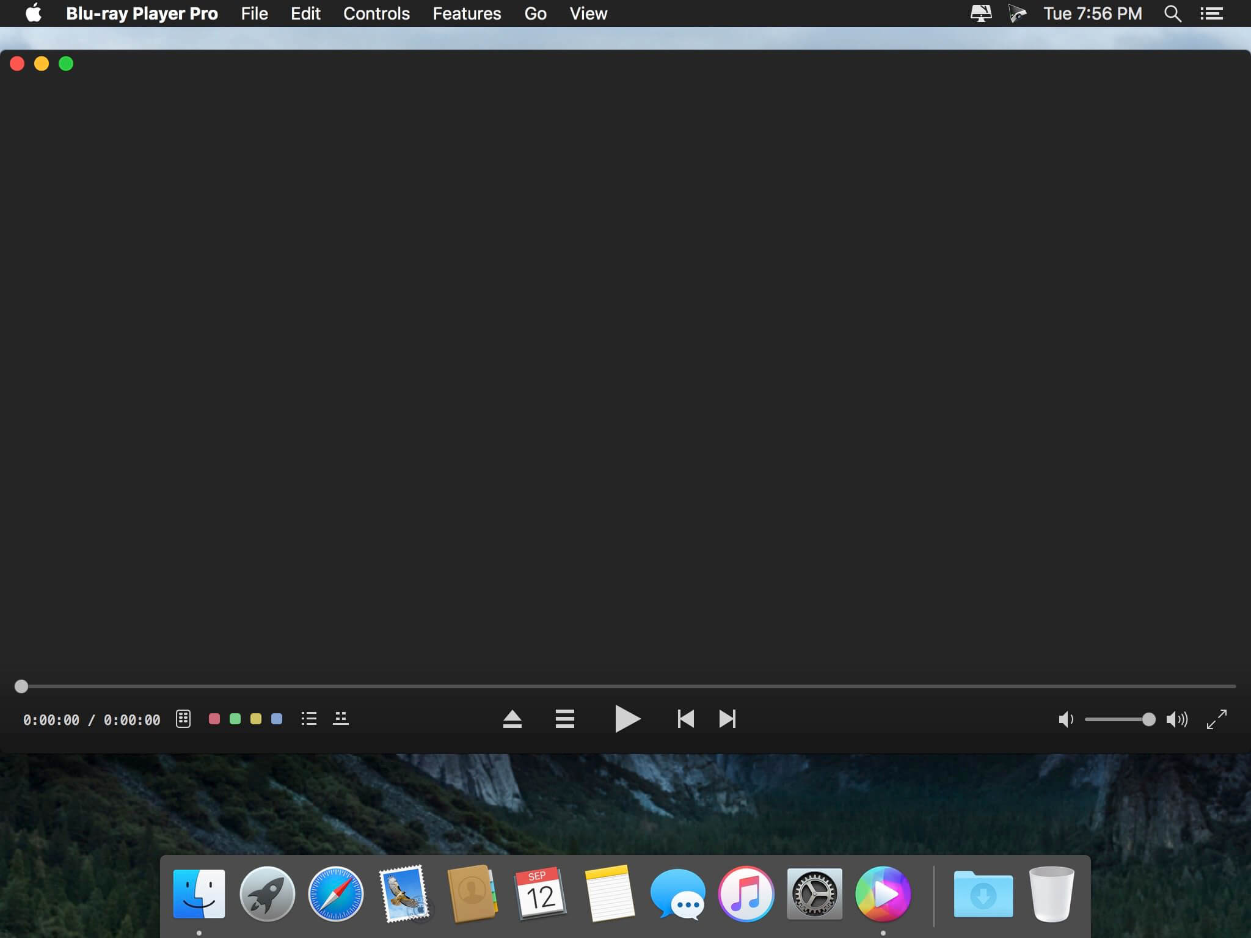Mute via the low-volume speaker icon
1251x938 pixels.
[x=1066, y=719]
